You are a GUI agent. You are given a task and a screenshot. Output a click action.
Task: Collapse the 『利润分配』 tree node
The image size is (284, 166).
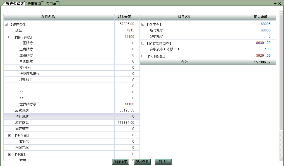pyautogui.click(x=143, y=56)
